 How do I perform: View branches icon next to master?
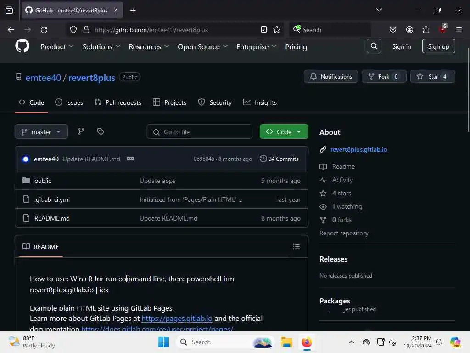pos(81,131)
